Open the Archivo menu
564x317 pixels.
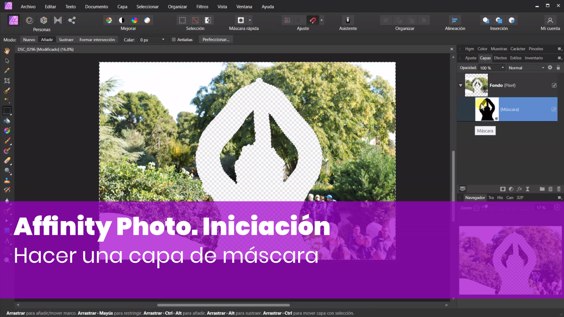28,6
